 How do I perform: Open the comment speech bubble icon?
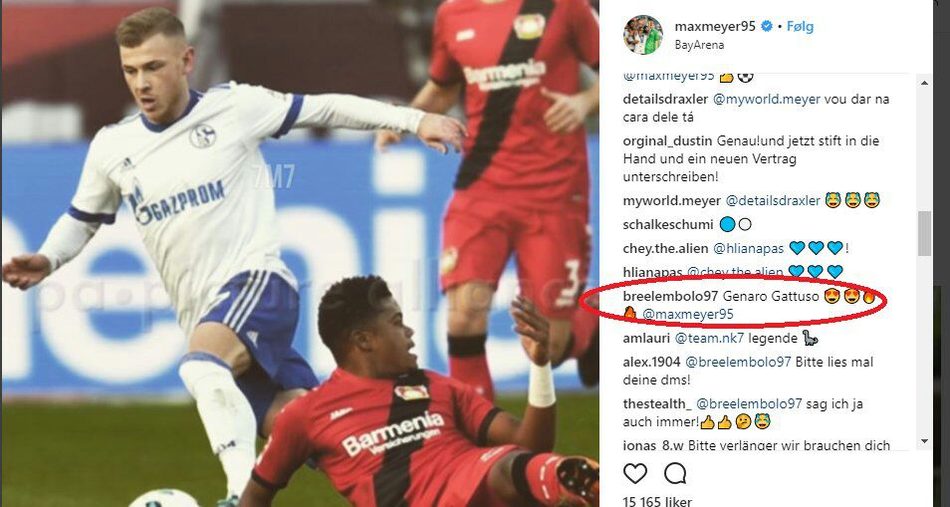click(x=675, y=474)
